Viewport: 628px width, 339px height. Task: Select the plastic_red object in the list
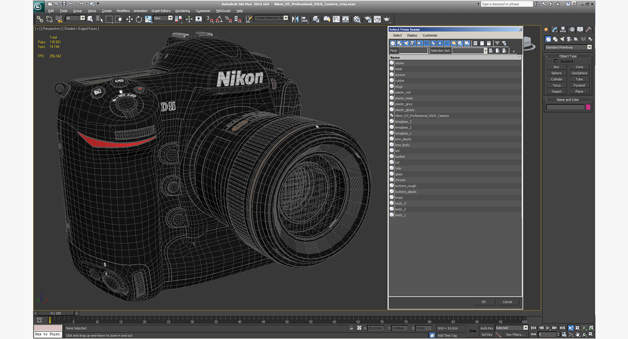[455, 92]
